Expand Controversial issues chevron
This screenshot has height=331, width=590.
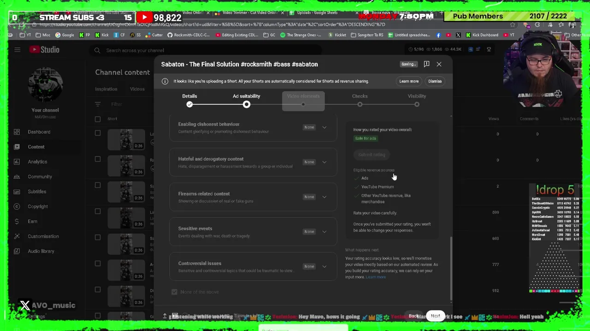click(324, 267)
